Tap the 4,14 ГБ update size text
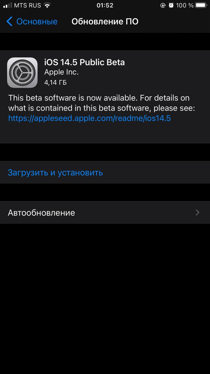 click(55, 82)
